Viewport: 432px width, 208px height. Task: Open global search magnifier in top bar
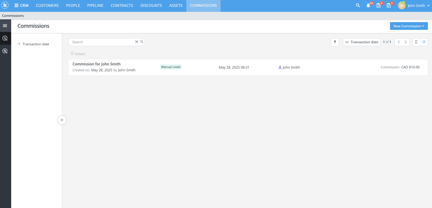pos(358,6)
